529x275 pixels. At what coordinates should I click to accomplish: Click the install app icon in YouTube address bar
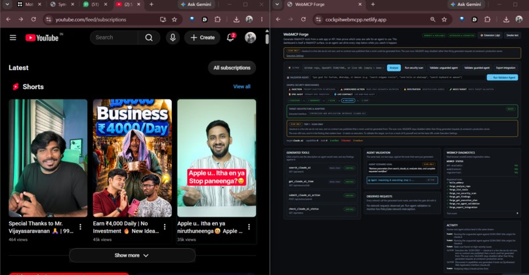pyautogui.click(x=163, y=20)
